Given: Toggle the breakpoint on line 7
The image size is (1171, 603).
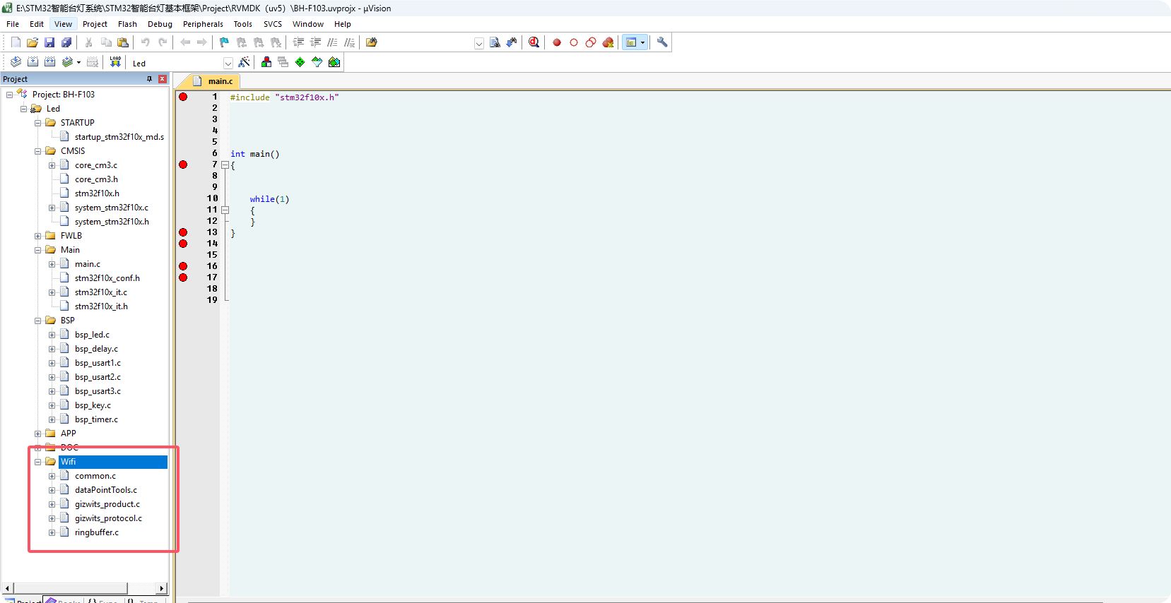Looking at the screenshot, I should coord(183,165).
